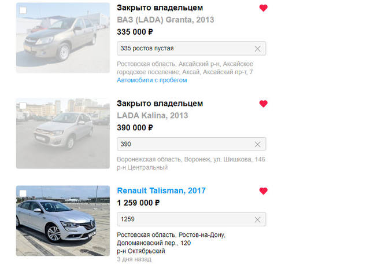
Task: Clear the '335 ростов пустая' note
Action: coord(257,49)
